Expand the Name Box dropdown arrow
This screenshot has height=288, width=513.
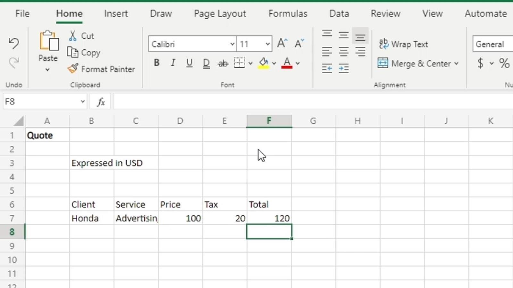click(x=82, y=101)
